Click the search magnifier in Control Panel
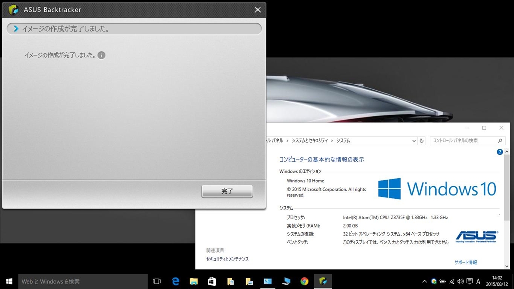The height and width of the screenshot is (289, 514). (x=500, y=141)
